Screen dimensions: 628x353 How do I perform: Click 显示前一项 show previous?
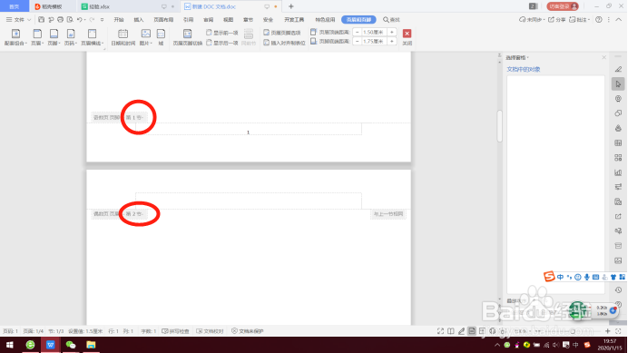tap(221, 33)
